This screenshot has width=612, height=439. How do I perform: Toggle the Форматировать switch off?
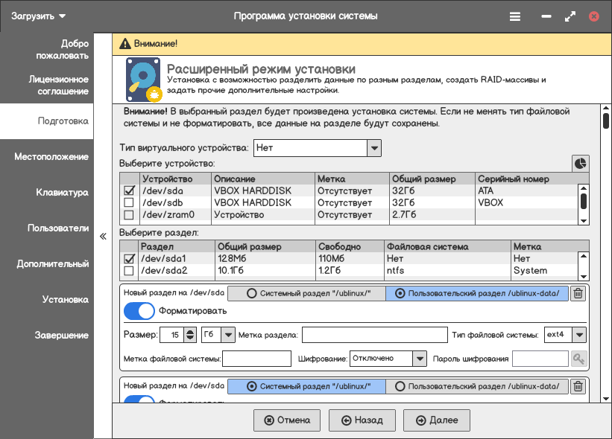point(139,311)
